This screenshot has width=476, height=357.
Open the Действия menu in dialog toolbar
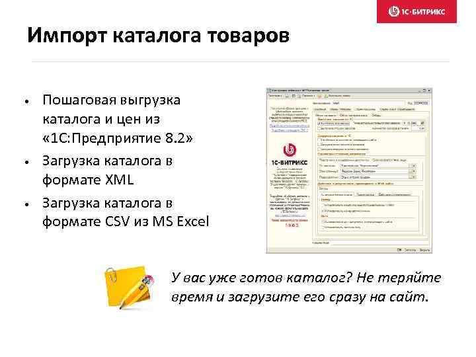275,96
